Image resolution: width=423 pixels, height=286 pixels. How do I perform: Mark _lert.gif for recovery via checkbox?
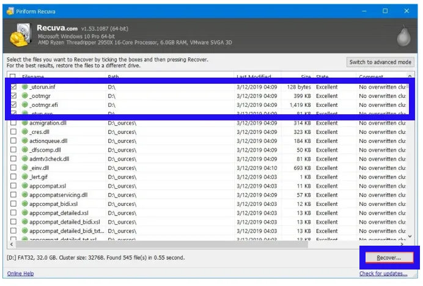coord(13,177)
